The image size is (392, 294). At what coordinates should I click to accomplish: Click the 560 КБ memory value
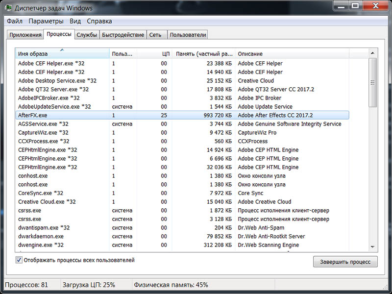223,141
